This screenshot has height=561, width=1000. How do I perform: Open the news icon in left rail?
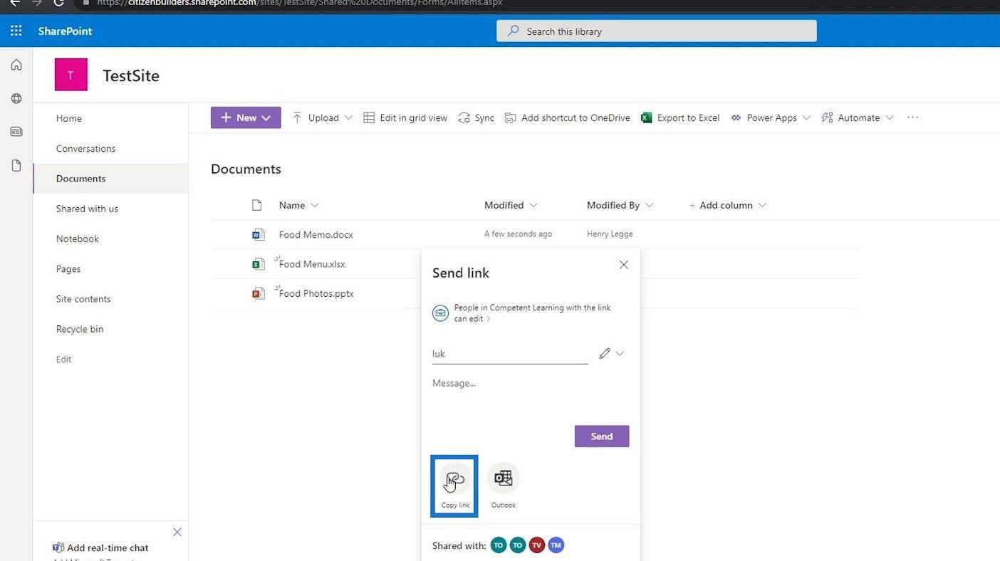coord(16,132)
